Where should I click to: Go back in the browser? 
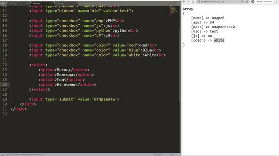(x=184, y=2)
